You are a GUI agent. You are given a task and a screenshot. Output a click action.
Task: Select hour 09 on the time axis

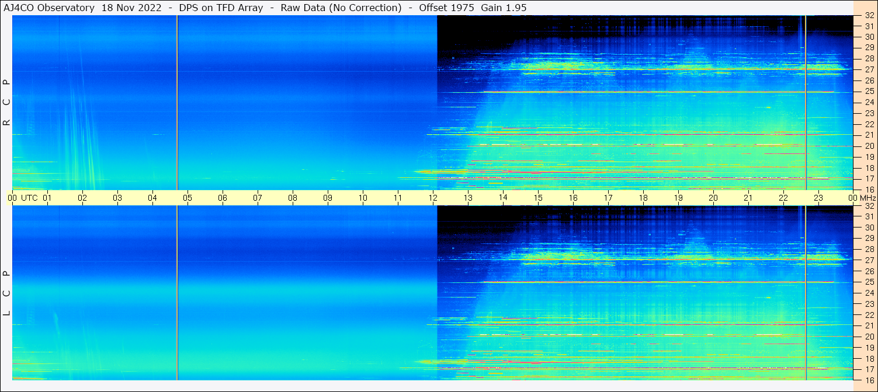point(328,198)
